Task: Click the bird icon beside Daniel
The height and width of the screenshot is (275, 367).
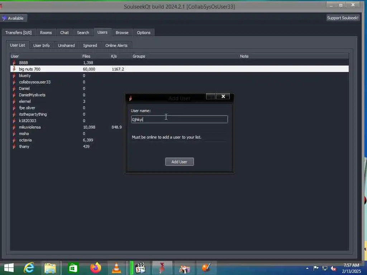Action: point(14,88)
